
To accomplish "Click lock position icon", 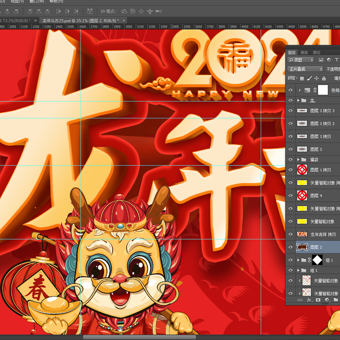I will pos(317,78).
